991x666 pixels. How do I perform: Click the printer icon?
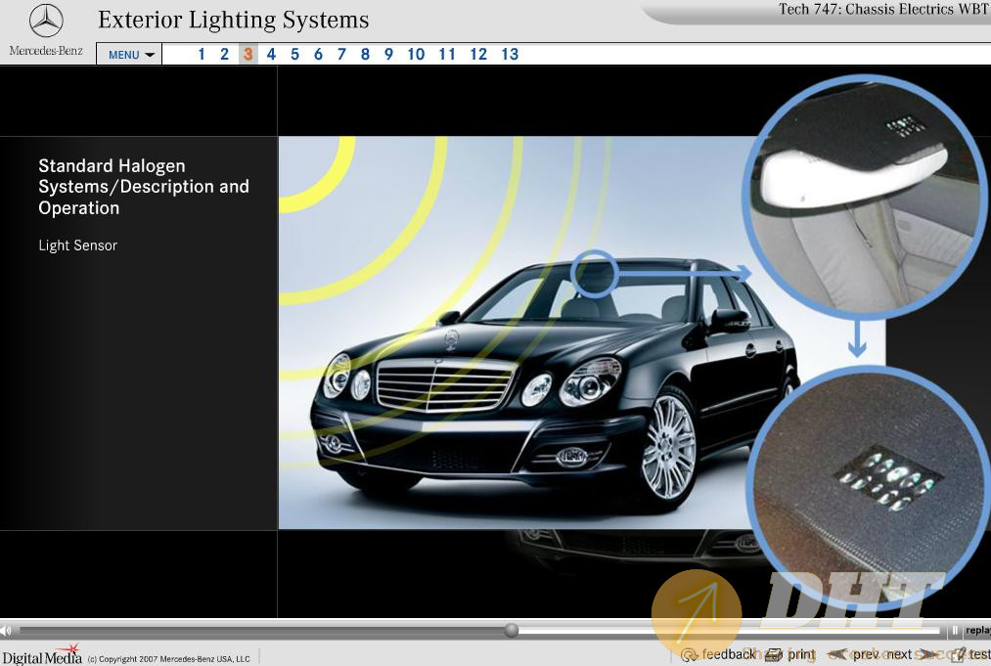pyautogui.click(x=774, y=655)
